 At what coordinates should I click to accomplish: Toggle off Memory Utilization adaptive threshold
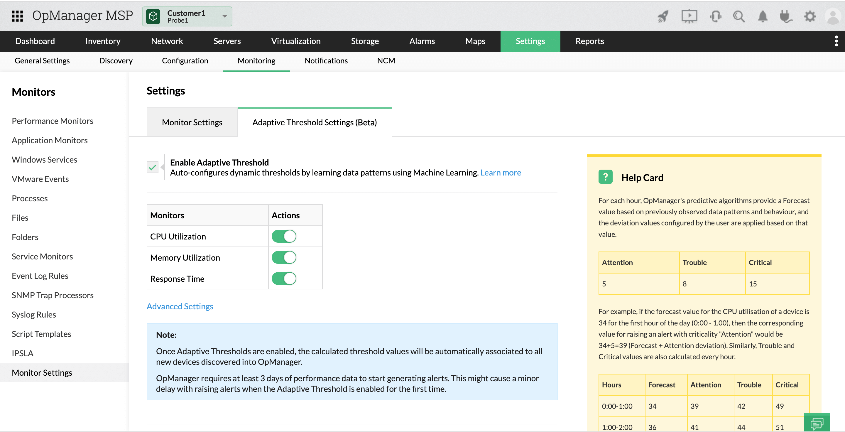tap(284, 257)
